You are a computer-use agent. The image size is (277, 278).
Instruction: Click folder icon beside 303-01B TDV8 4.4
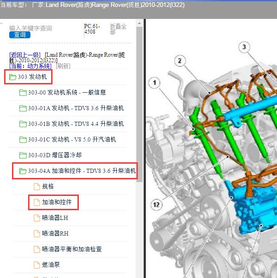click(23, 124)
